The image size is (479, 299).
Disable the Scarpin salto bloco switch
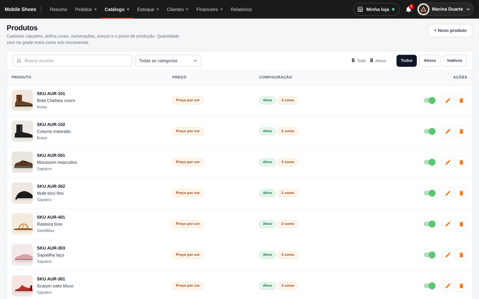(430, 286)
